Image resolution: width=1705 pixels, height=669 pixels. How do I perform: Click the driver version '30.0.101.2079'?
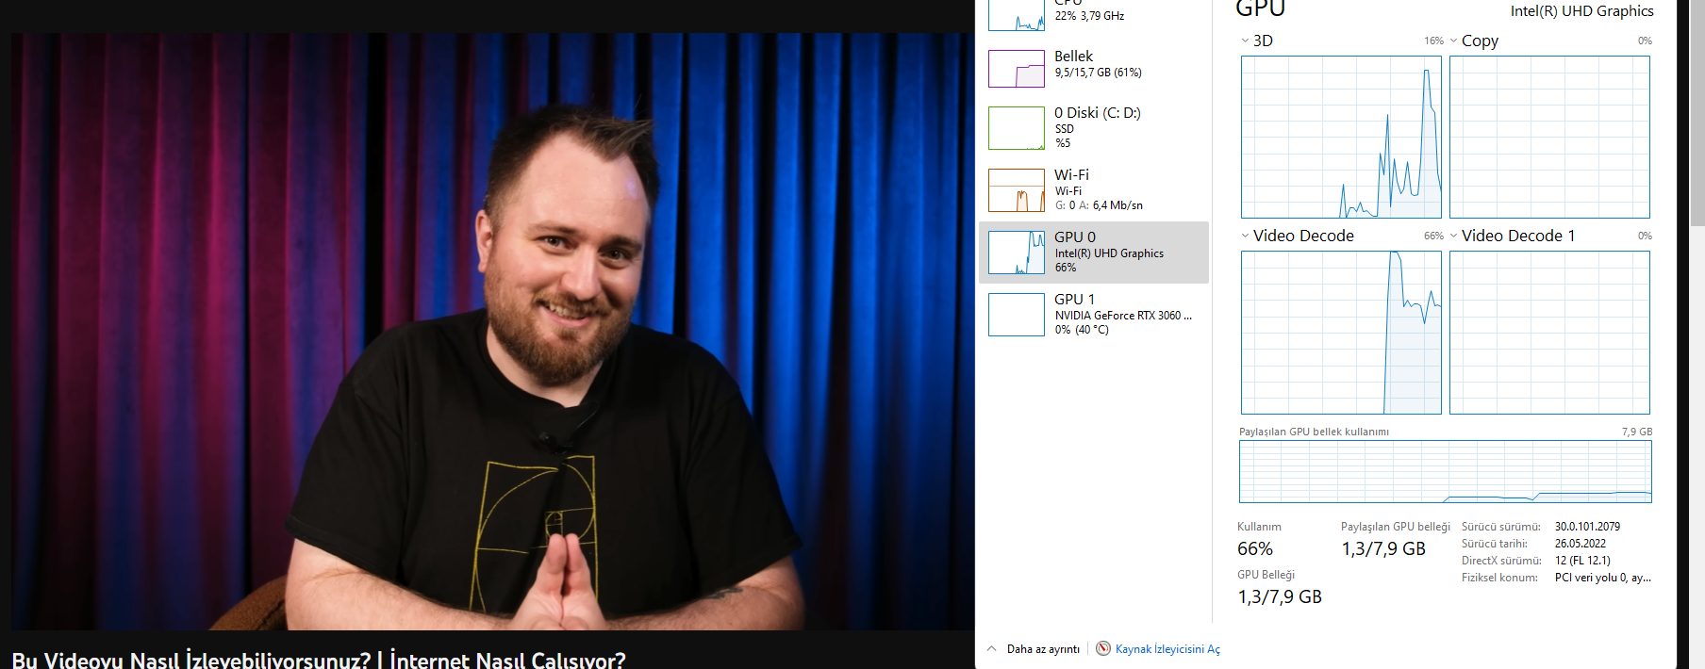click(x=1587, y=527)
